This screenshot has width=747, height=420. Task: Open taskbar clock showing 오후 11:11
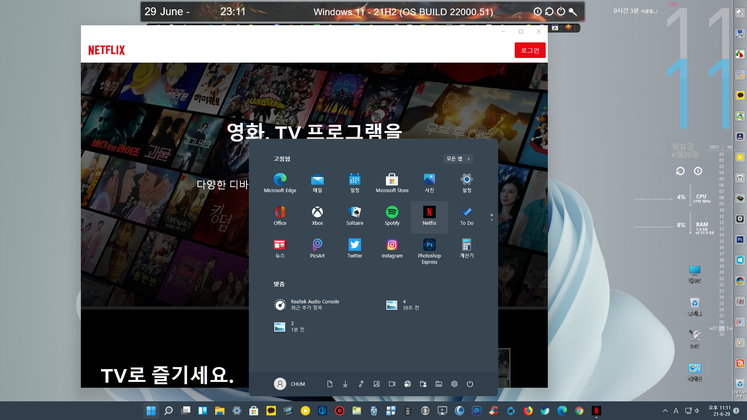pyautogui.click(x=719, y=411)
